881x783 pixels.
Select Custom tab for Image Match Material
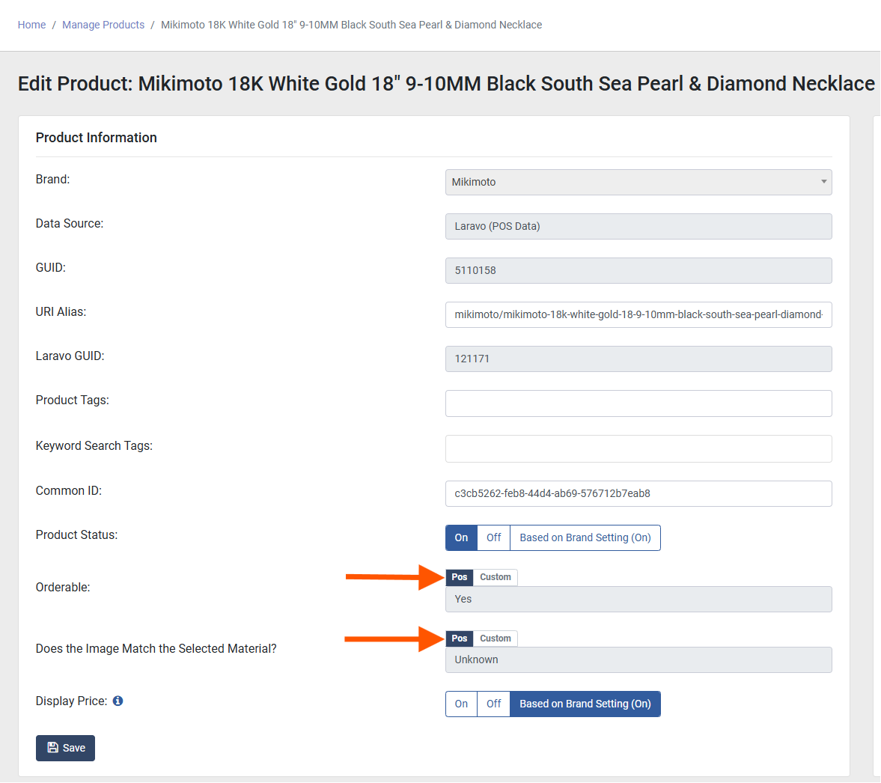click(x=496, y=639)
